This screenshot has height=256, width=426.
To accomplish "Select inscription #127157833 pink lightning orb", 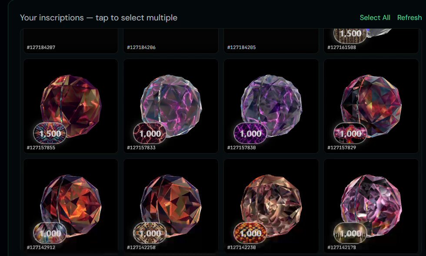I will pos(171,106).
